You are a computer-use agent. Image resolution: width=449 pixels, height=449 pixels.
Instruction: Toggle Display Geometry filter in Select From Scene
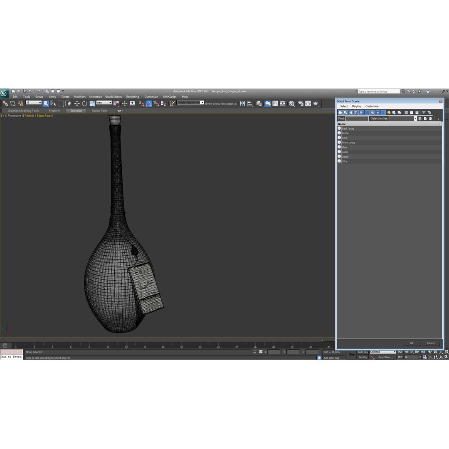[340, 113]
